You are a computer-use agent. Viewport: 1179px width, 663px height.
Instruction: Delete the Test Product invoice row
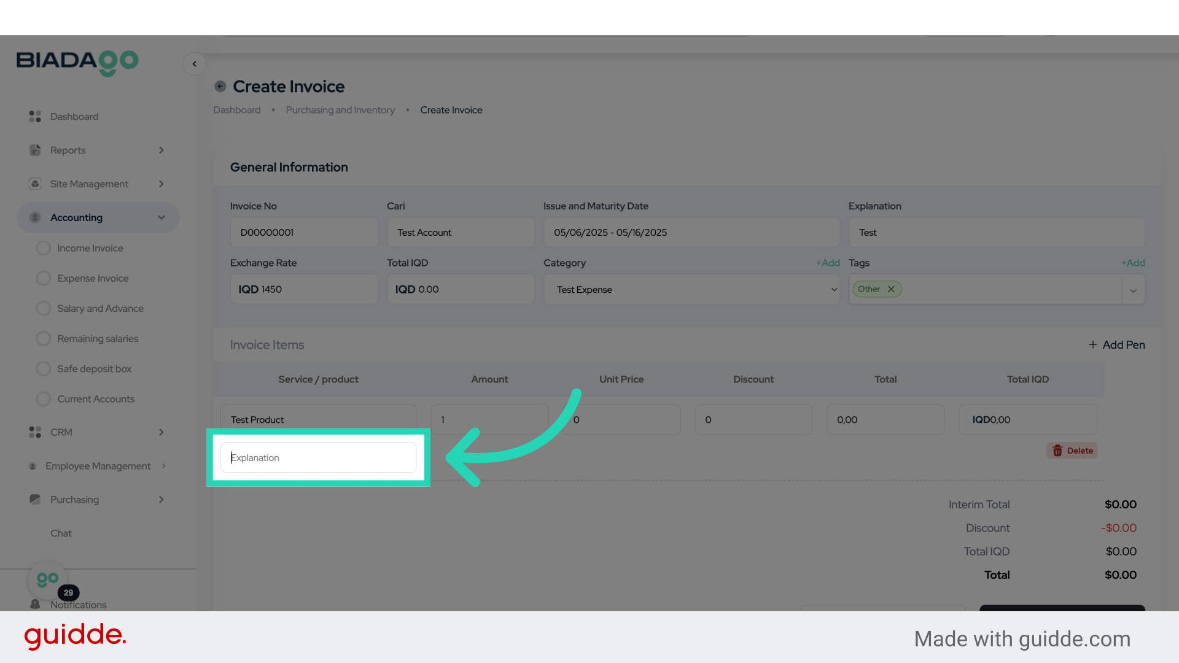click(x=1072, y=451)
